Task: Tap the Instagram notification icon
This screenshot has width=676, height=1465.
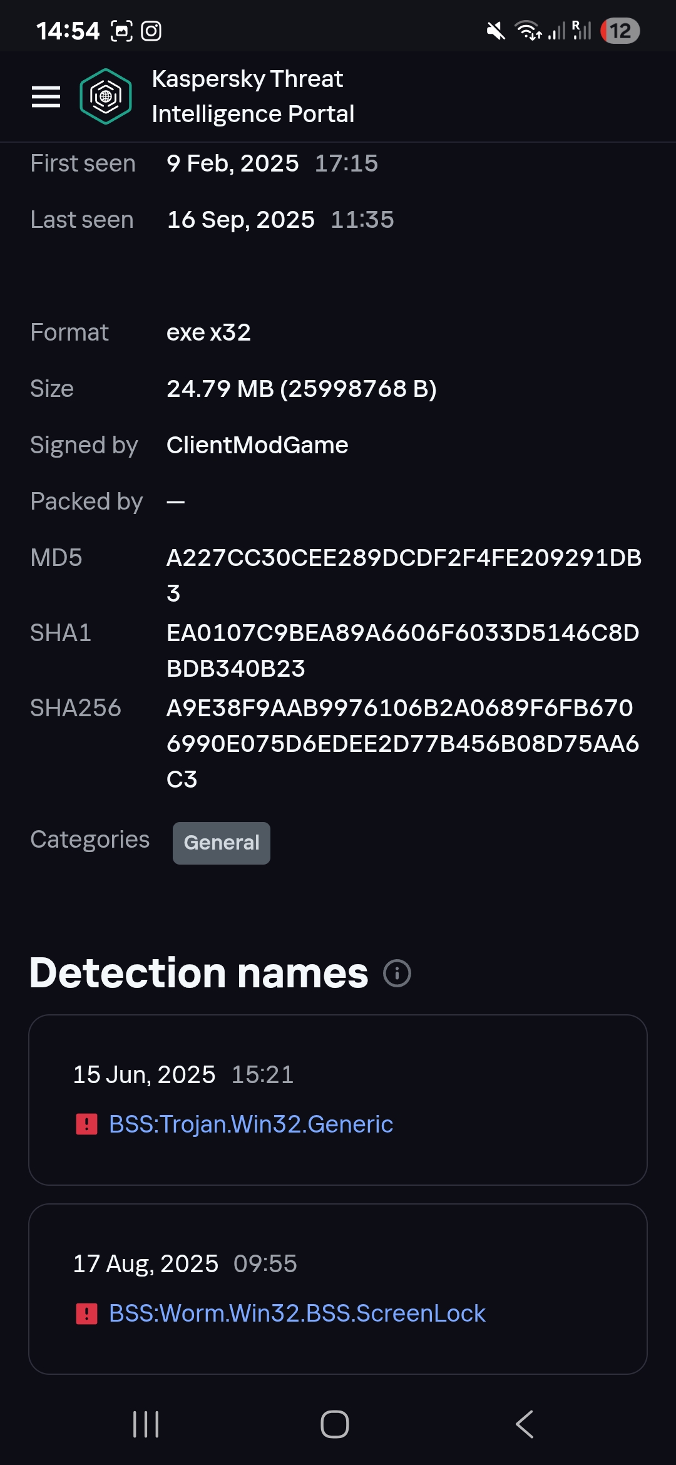Action: 151,31
